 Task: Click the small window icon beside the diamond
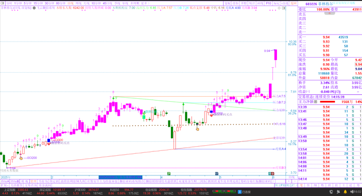click(284, 8)
